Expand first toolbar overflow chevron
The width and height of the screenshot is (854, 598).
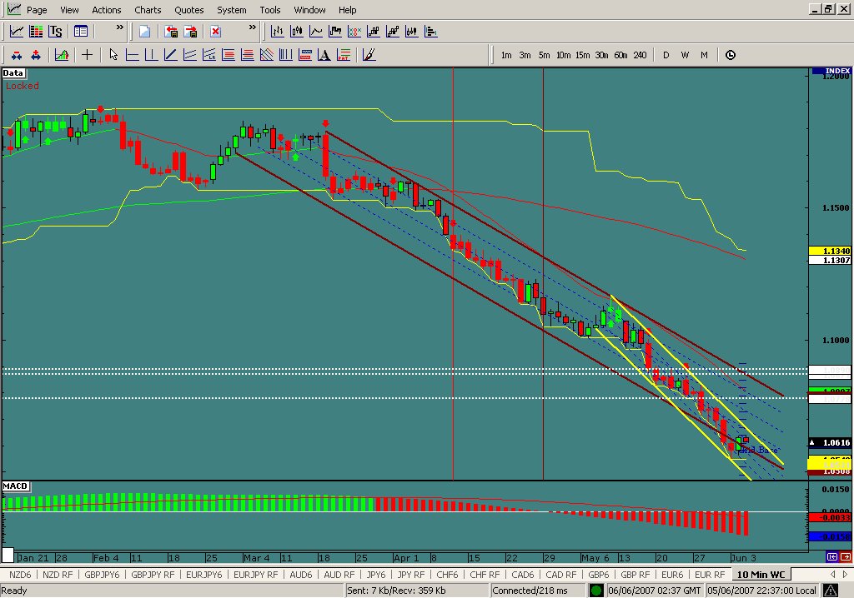click(120, 27)
